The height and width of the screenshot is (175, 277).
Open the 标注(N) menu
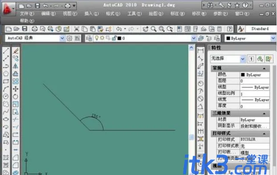point(178,14)
